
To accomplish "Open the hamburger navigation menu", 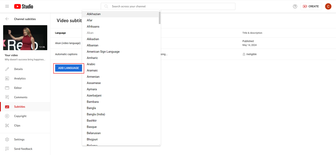I will point(7,6).
